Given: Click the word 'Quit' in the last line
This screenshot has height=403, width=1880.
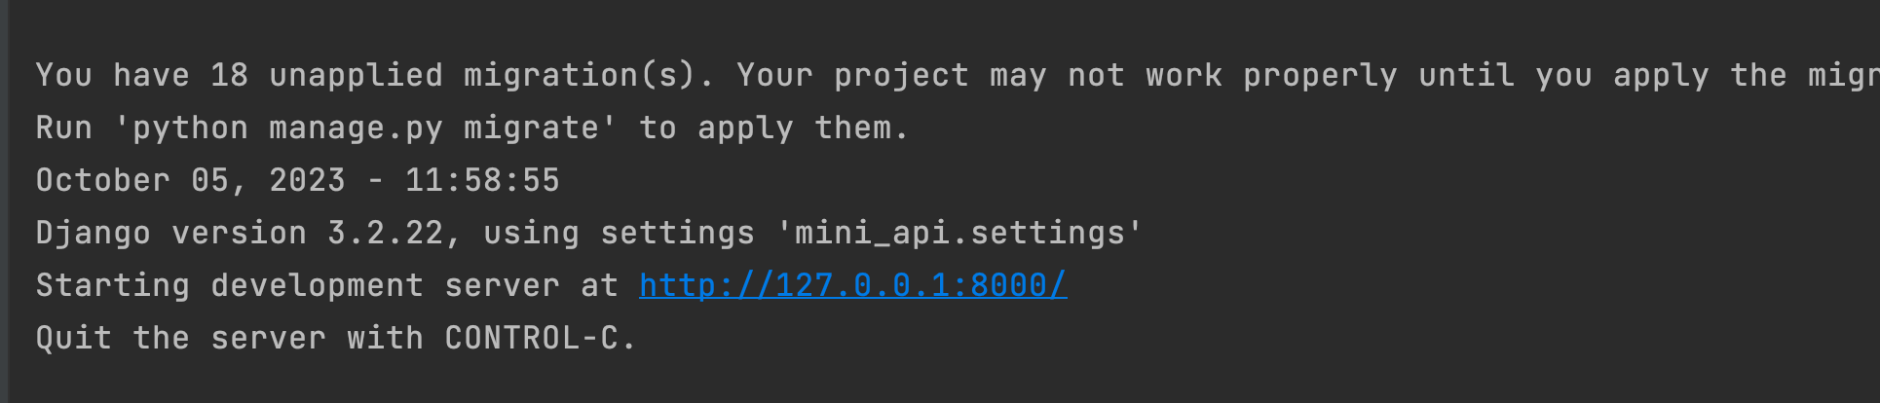Looking at the screenshot, I should 73,338.
